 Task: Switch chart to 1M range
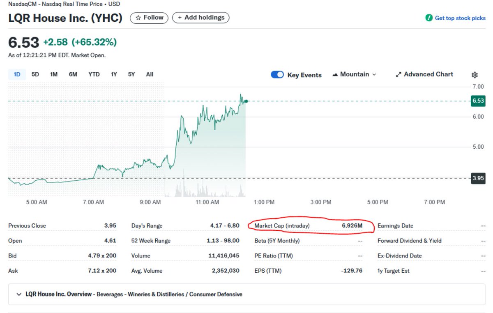(54, 74)
